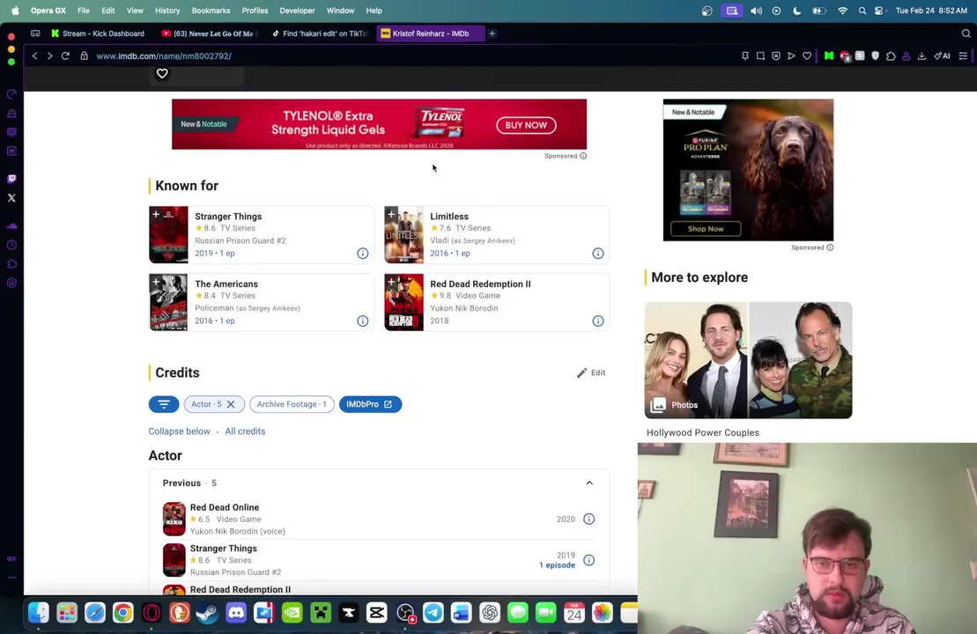
Task: Switch to Find 'hakari edit' TikTok tab
Action: coord(321,33)
